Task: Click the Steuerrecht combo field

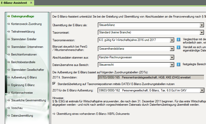Action: pyautogui.click(x=136, y=65)
